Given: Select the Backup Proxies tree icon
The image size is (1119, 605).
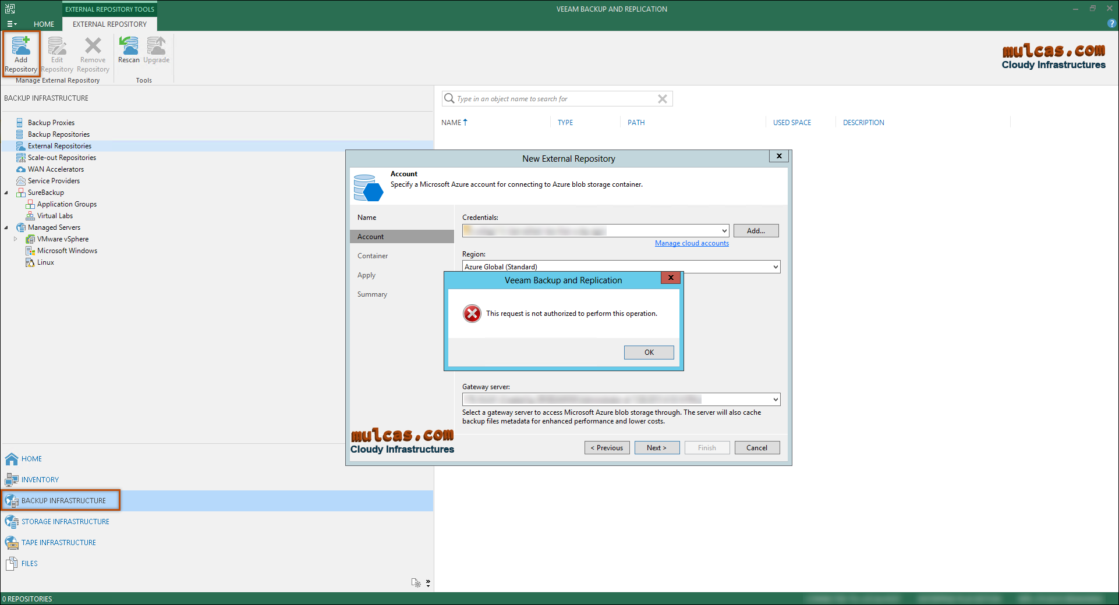Looking at the screenshot, I should [20, 123].
